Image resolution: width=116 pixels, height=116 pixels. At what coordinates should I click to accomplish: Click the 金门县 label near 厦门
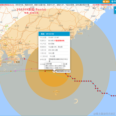109,8
